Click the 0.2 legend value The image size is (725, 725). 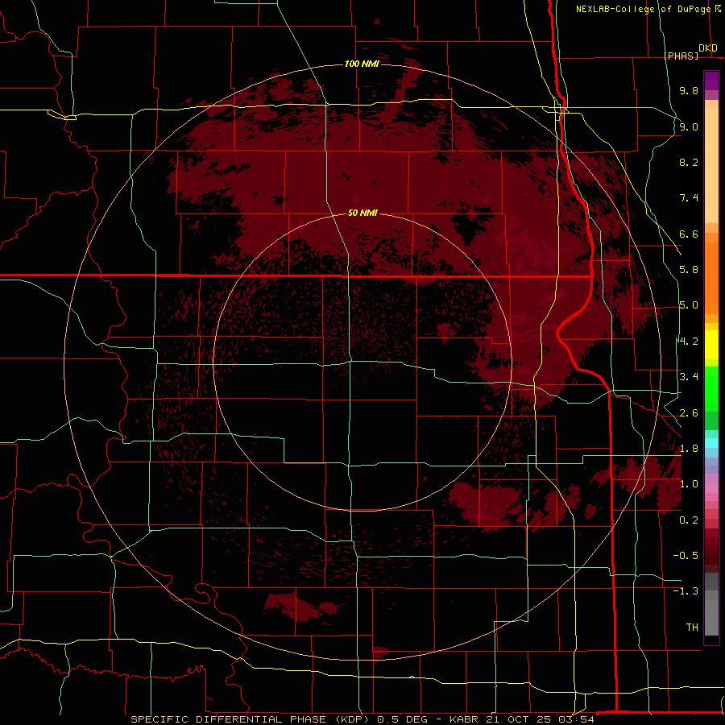[689, 520]
